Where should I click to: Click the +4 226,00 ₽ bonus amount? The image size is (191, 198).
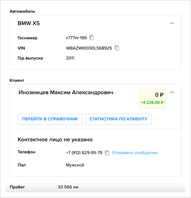(152, 102)
